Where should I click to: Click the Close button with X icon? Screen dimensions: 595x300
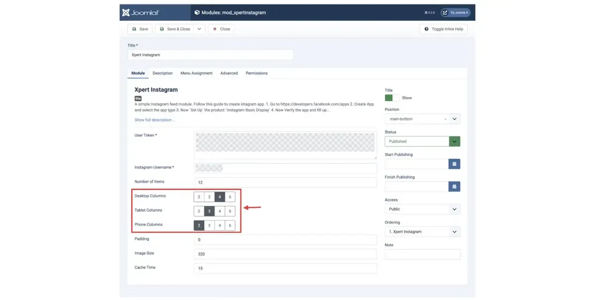222,29
